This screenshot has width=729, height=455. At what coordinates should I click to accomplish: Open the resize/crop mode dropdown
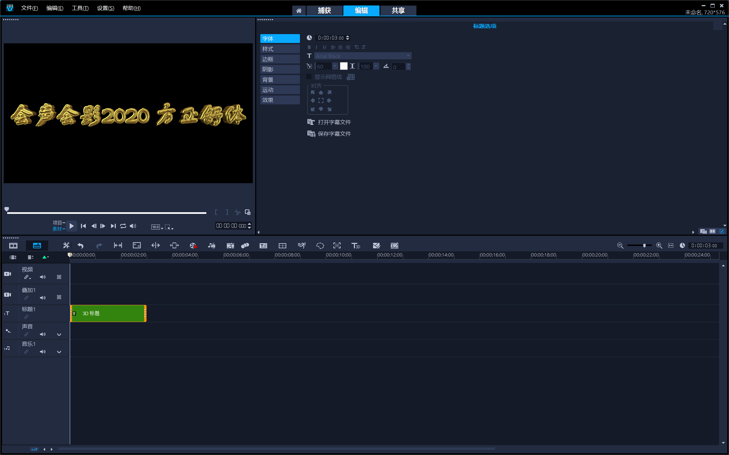coord(169,227)
